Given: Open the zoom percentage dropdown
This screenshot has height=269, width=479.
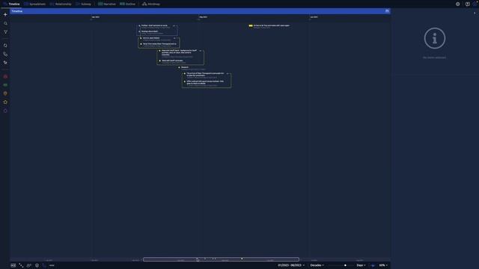Looking at the screenshot, I should click(383, 265).
